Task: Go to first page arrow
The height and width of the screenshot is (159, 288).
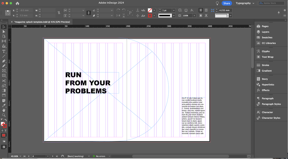Action: click(24, 156)
